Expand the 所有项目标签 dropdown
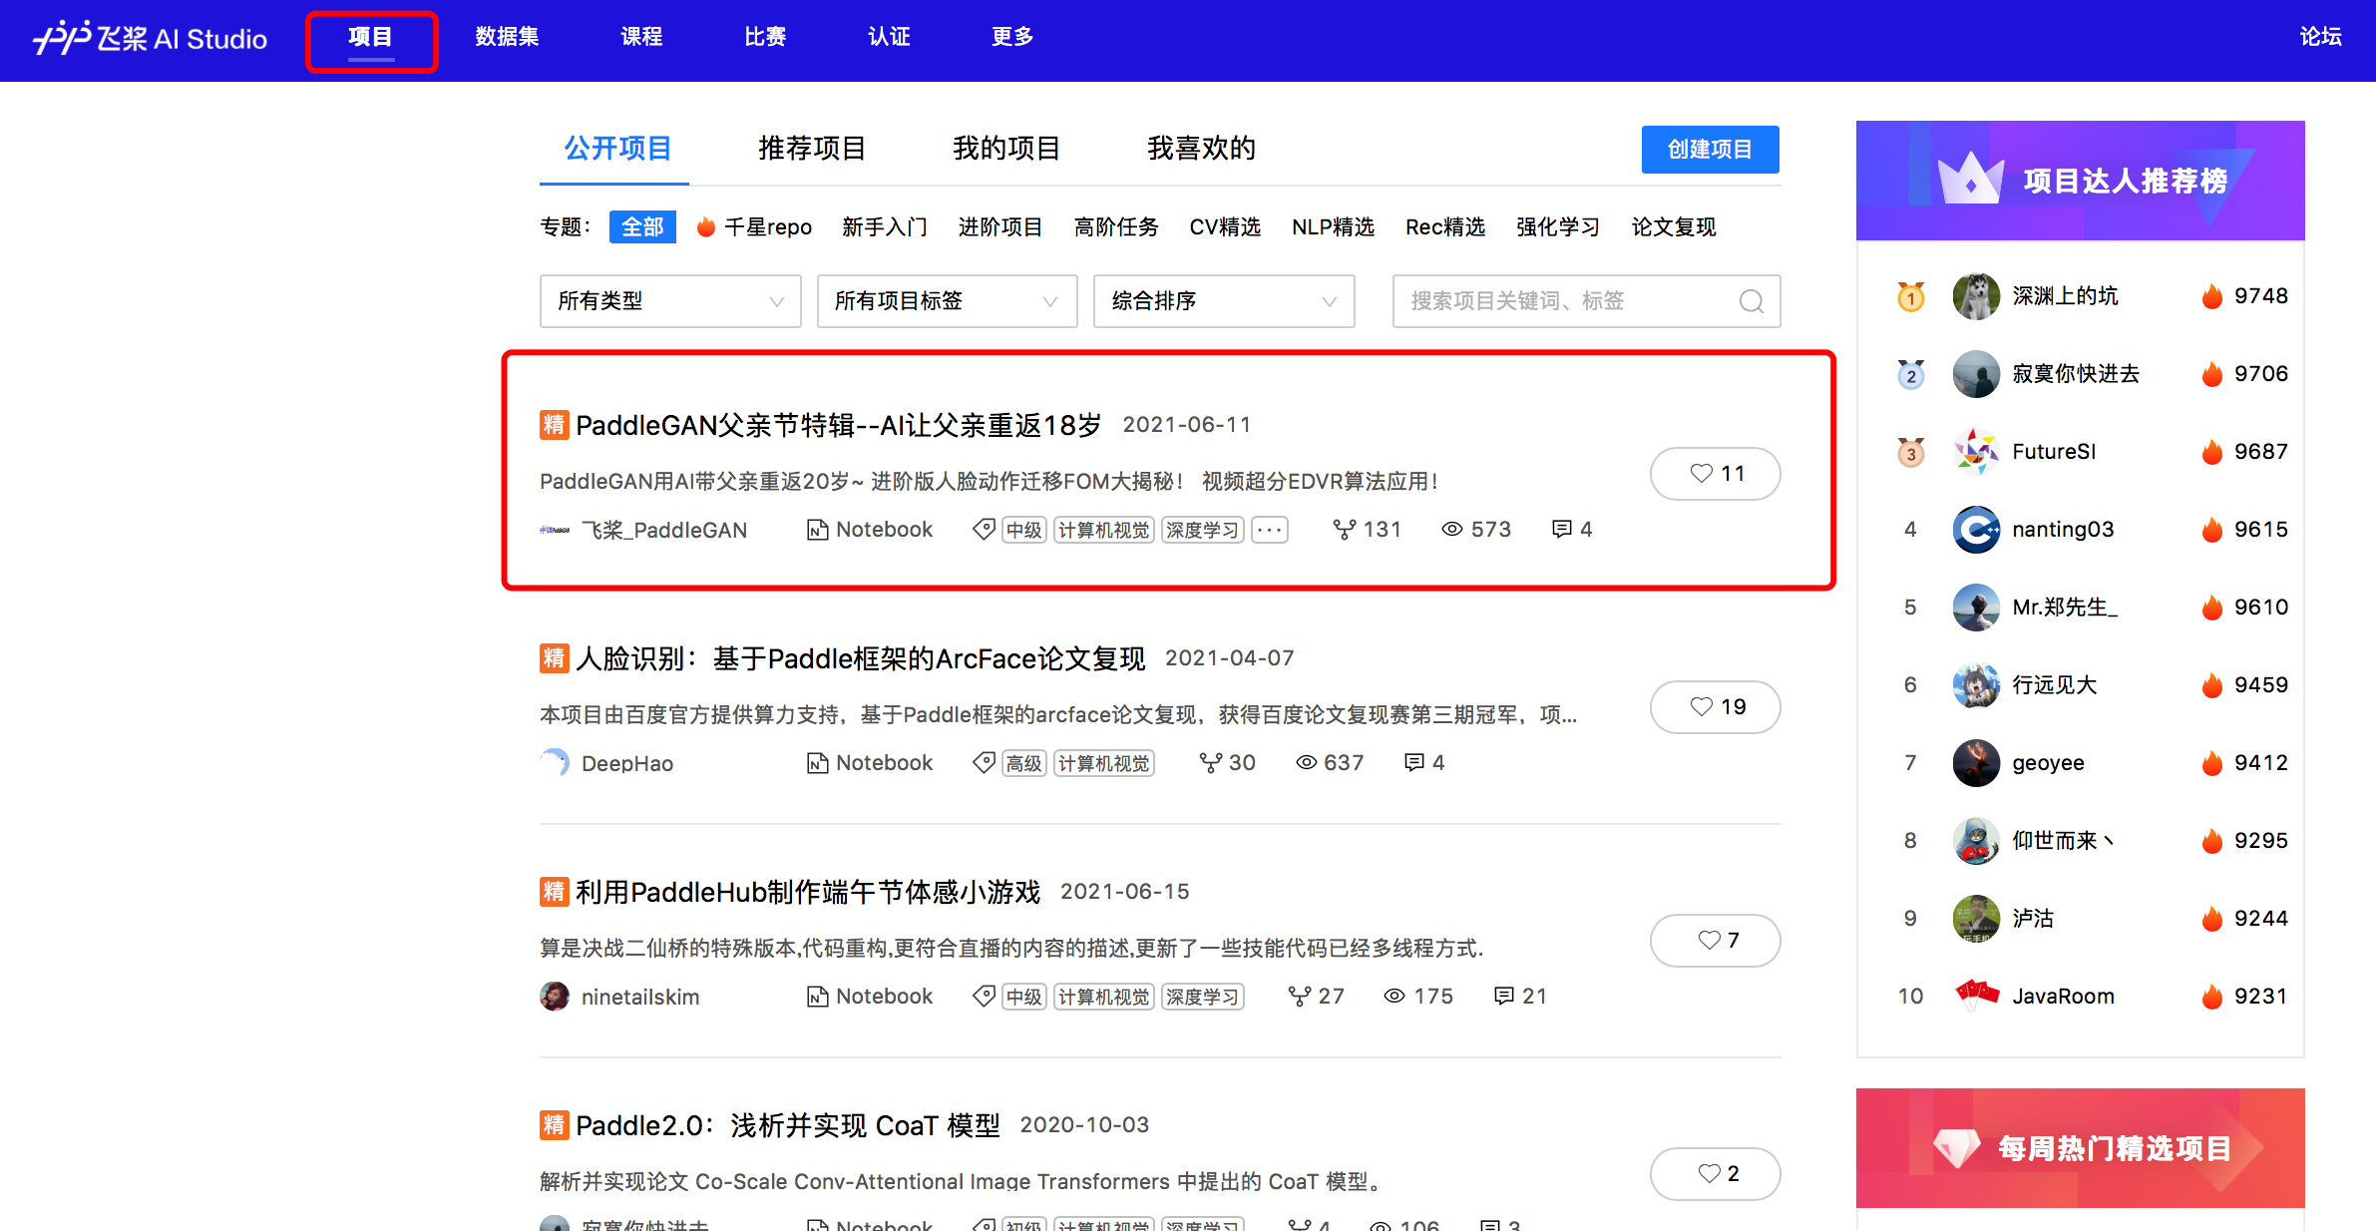The image size is (2376, 1231). pos(947,301)
